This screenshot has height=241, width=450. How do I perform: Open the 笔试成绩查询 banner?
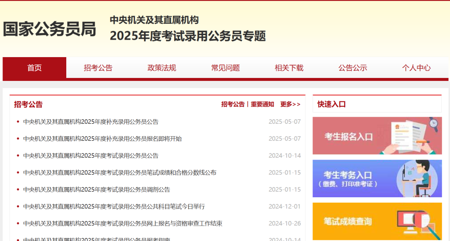point(377,221)
